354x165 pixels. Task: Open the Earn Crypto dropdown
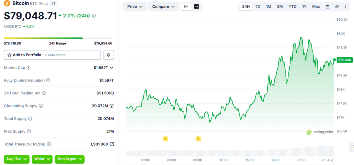tap(70, 159)
